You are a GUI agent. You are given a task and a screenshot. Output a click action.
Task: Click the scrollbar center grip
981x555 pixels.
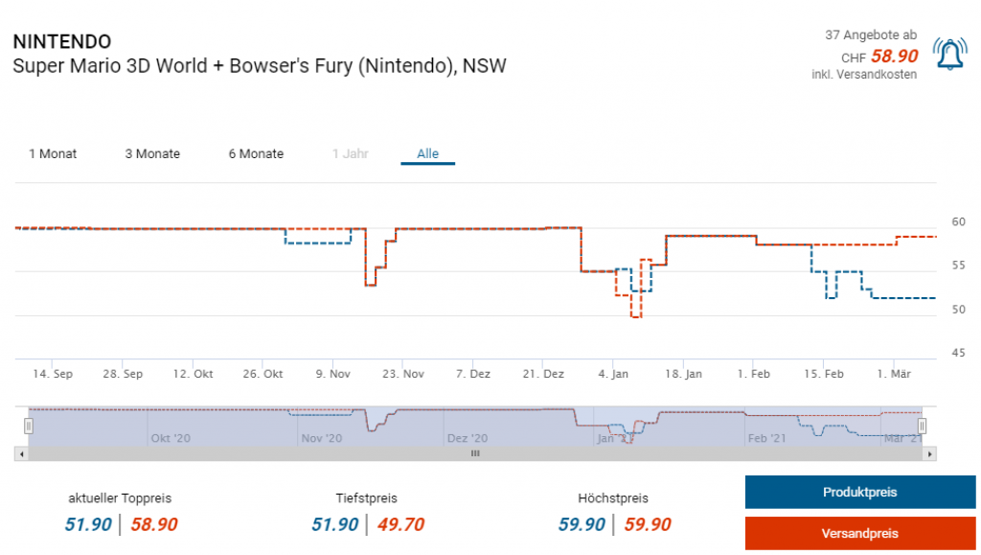(474, 453)
